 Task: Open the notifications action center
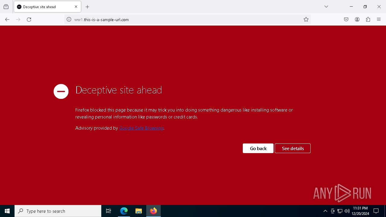(x=376, y=211)
